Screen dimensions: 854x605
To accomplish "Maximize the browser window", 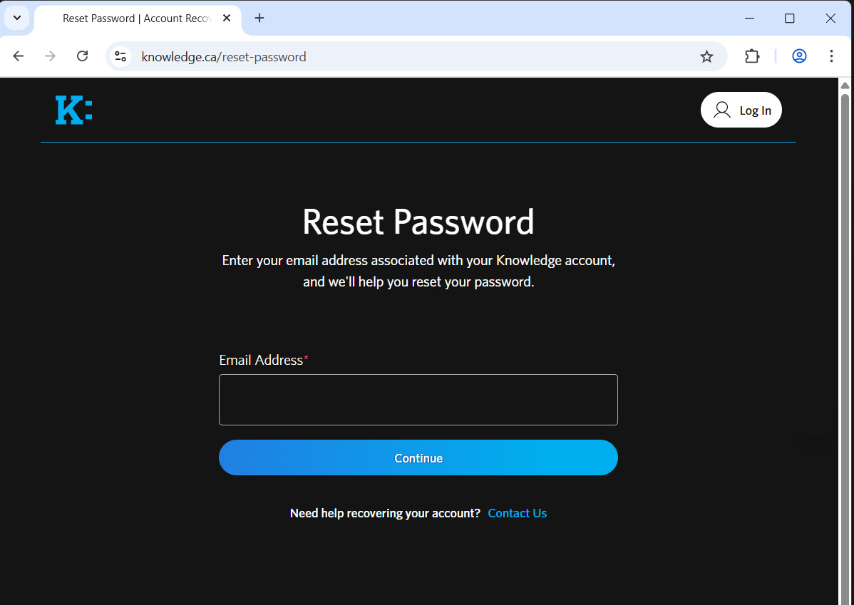I will click(x=790, y=19).
